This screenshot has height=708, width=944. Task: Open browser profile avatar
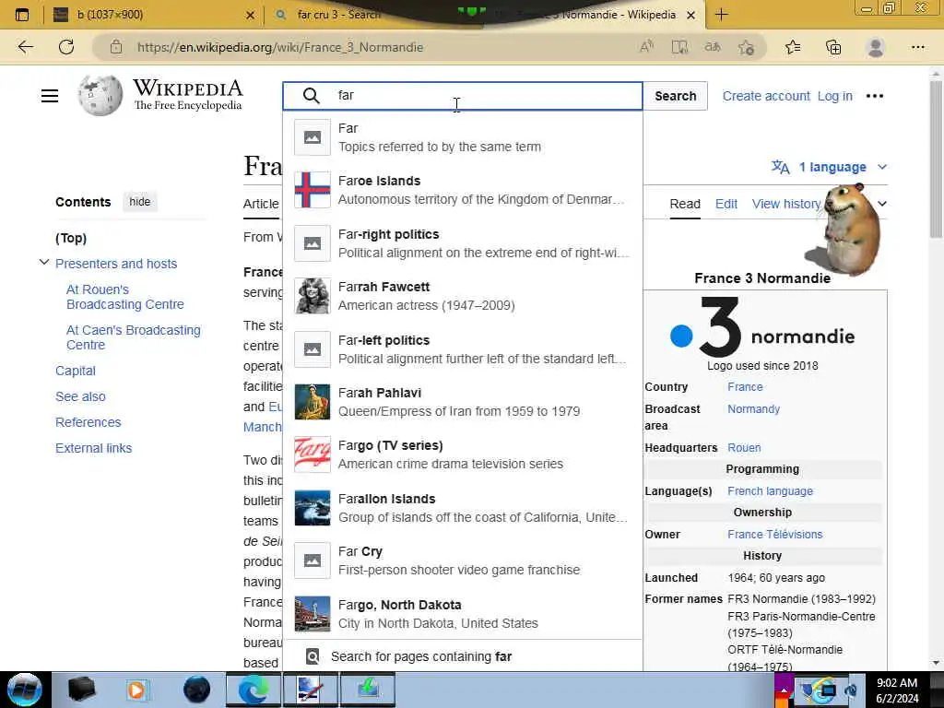[x=876, y=47]
